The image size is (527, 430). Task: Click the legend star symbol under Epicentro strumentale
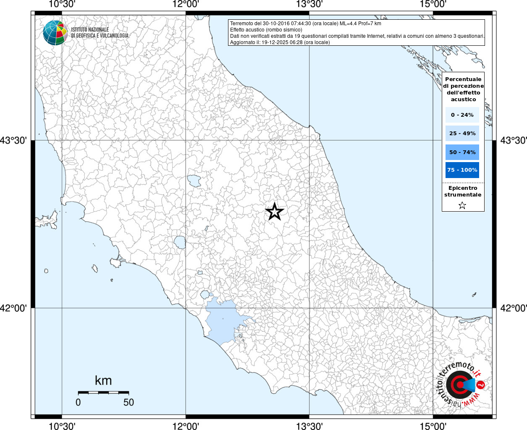(462, 205)
